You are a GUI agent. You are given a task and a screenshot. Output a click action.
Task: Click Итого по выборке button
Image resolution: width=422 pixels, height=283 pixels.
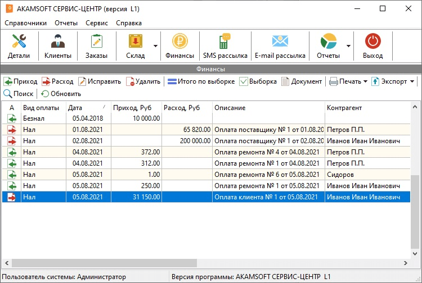tap(201, 81)
